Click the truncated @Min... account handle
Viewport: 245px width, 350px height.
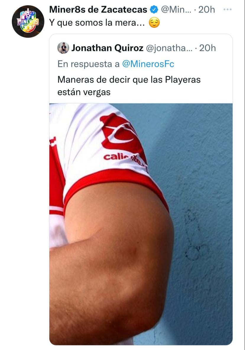click(176, 9)
